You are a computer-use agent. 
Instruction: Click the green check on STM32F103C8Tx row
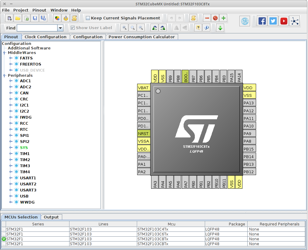click(4, 239)
